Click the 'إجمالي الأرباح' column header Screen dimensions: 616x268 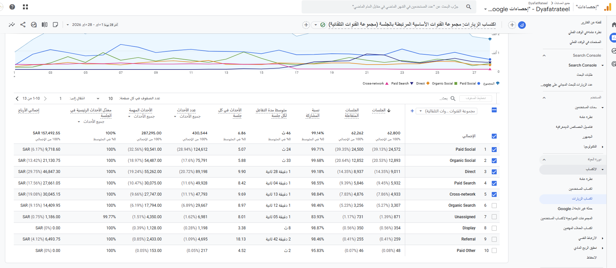pyautogui.click(x=29, y=110)
